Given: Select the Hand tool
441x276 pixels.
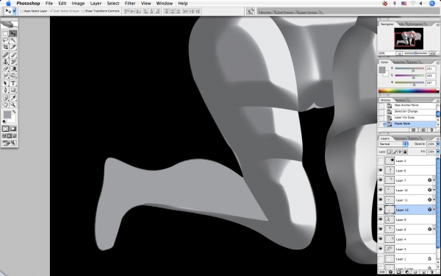Looking at the screenshot, I should coord(5,105).
